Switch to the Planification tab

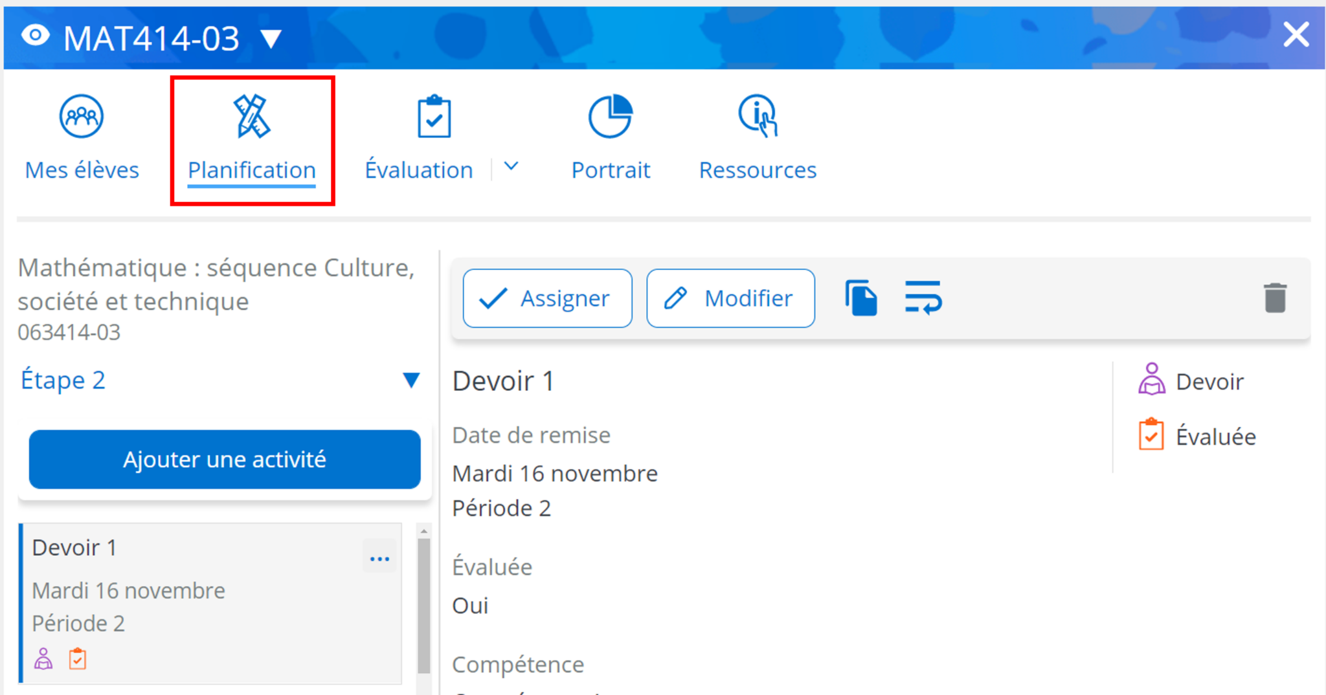(251, 170)
